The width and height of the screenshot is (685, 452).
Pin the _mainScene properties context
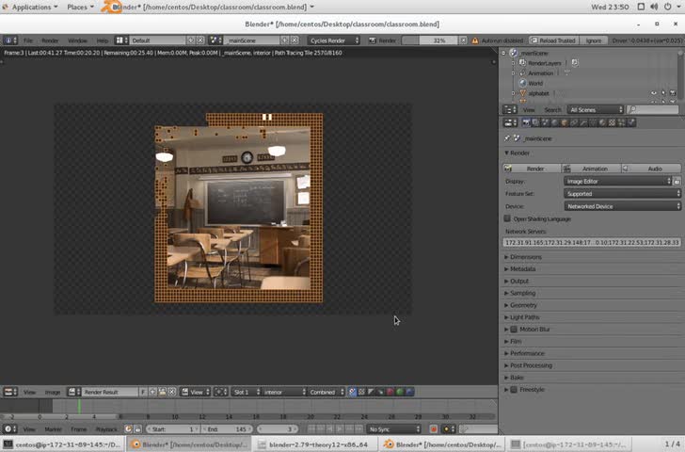coord(507,138)
